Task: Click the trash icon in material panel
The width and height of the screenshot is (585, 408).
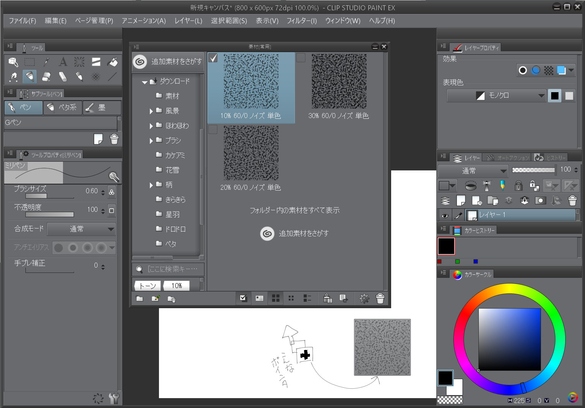Action: 380,299
